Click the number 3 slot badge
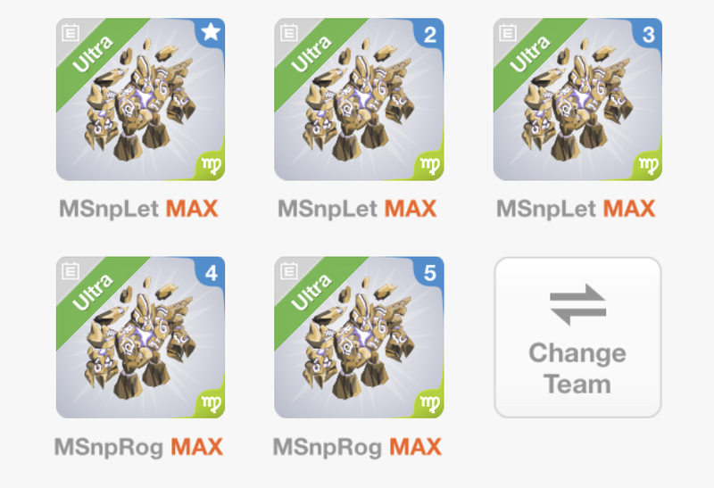This screenshot has height=488, width=714. tap(648, 34)
